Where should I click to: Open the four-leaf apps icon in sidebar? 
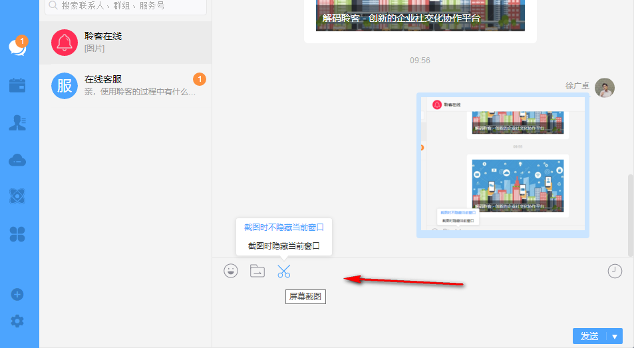coord(17,234)
